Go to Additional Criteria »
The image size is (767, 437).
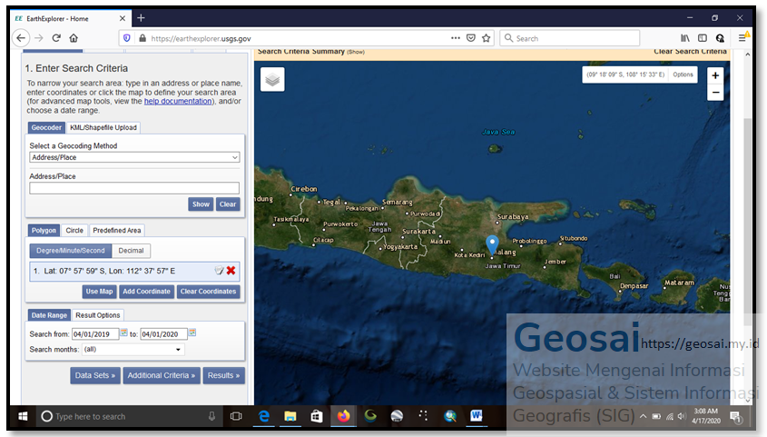point(162,375)
